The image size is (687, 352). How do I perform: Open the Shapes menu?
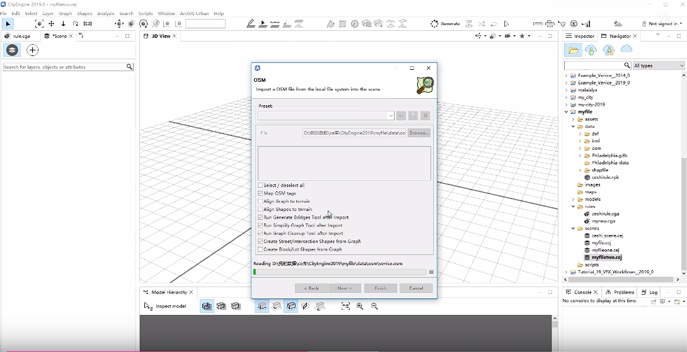point(84,13)
